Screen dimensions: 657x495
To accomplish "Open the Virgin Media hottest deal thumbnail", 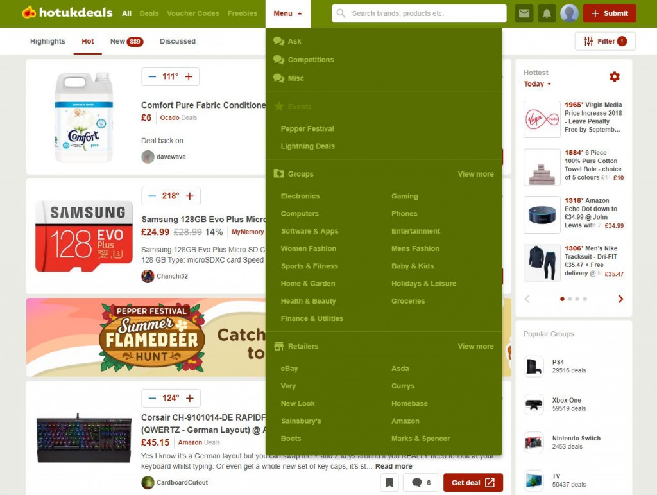I will (x=542, y=119).
